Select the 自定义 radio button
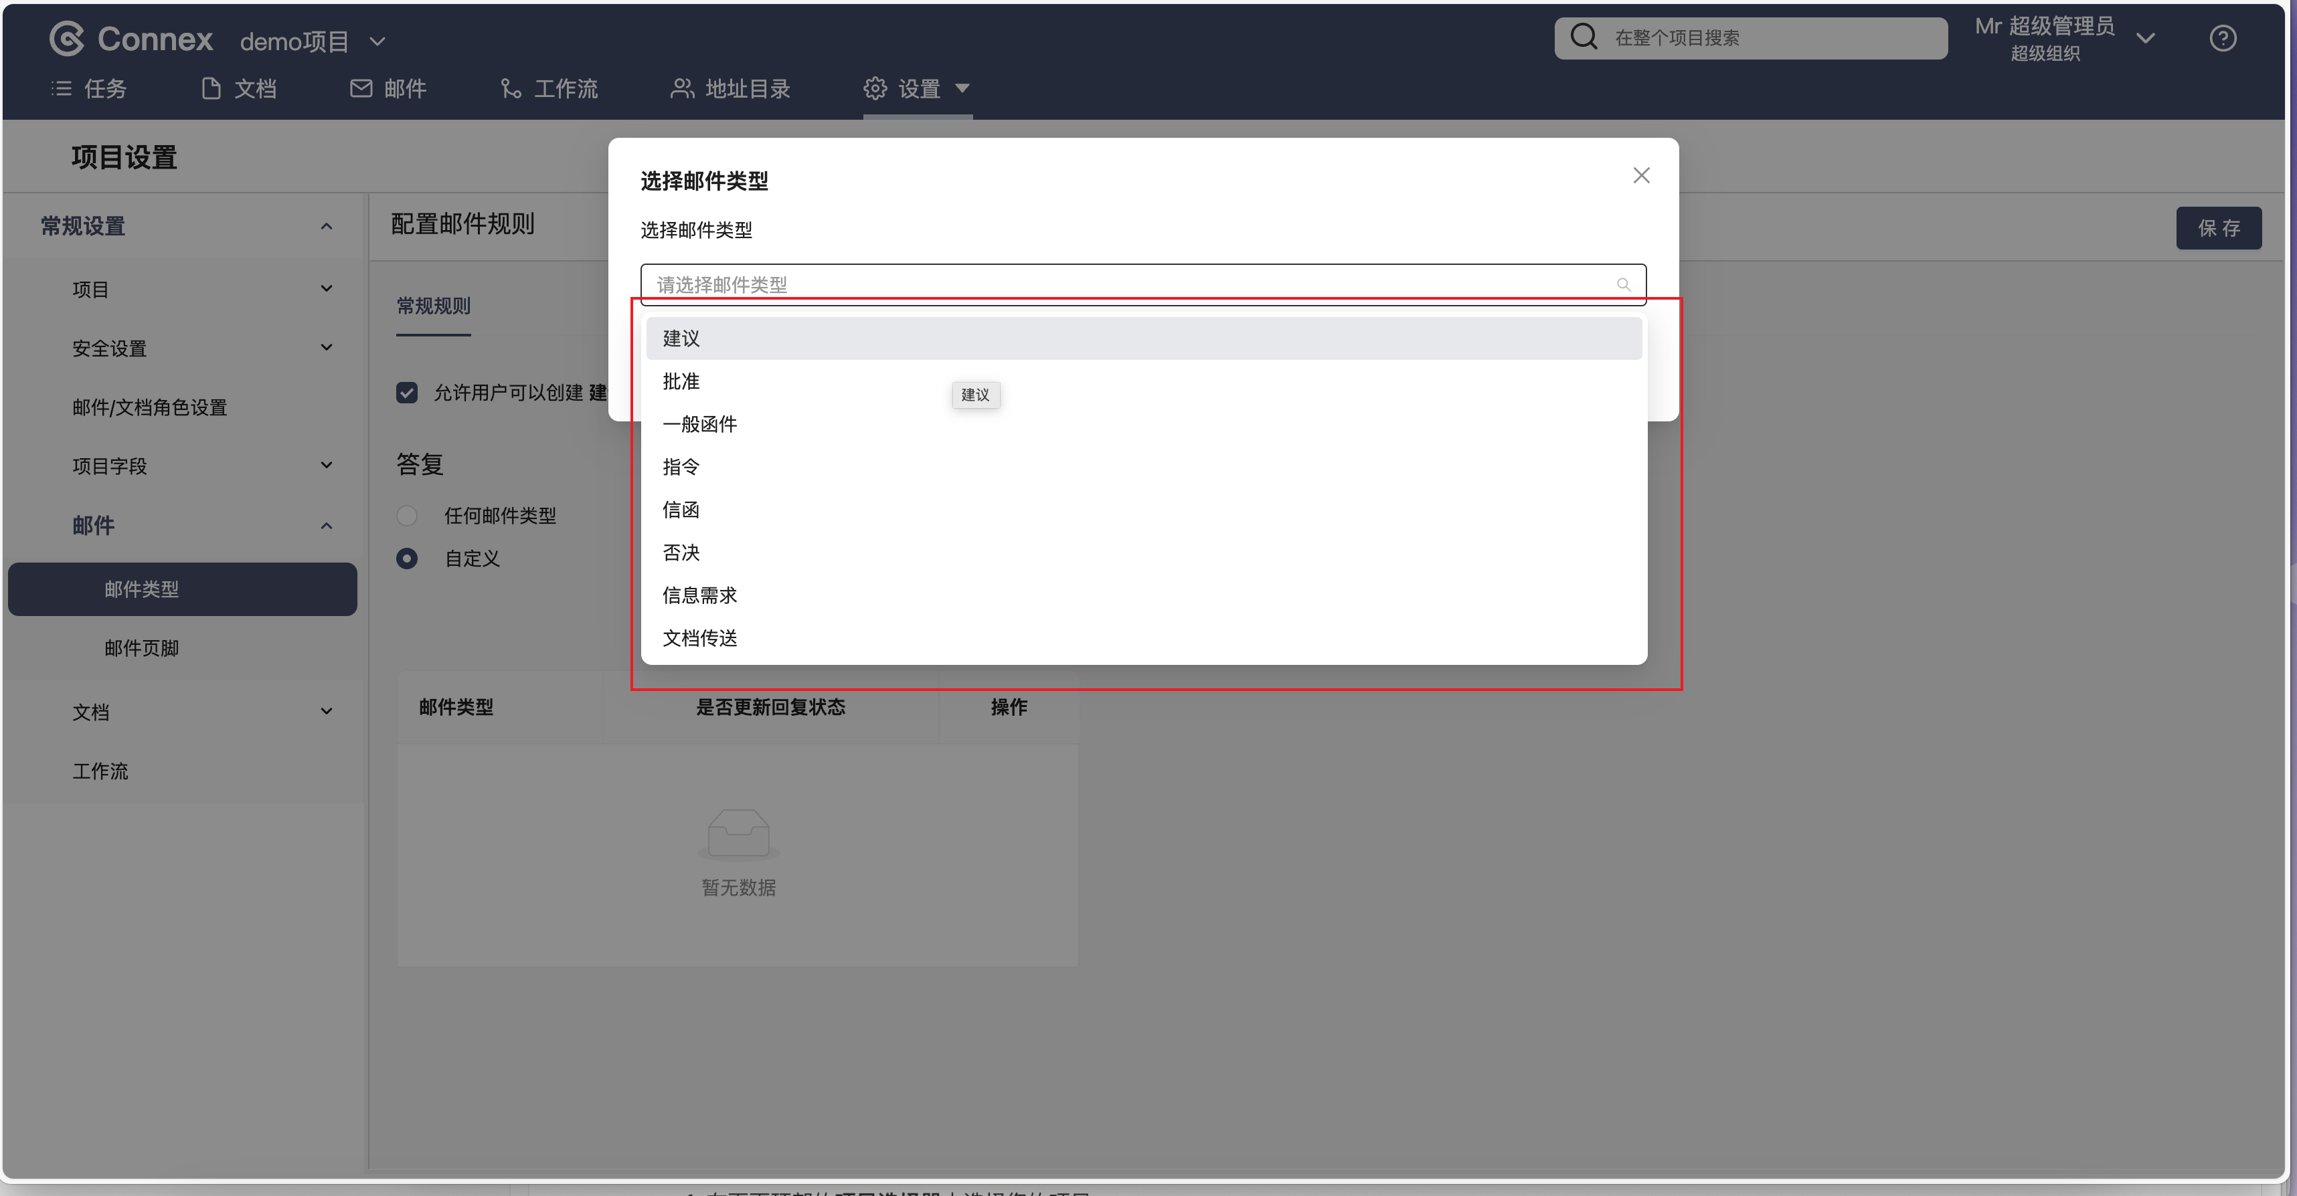The height and width of the screenshot is (1196, 2297). point(407,558)
